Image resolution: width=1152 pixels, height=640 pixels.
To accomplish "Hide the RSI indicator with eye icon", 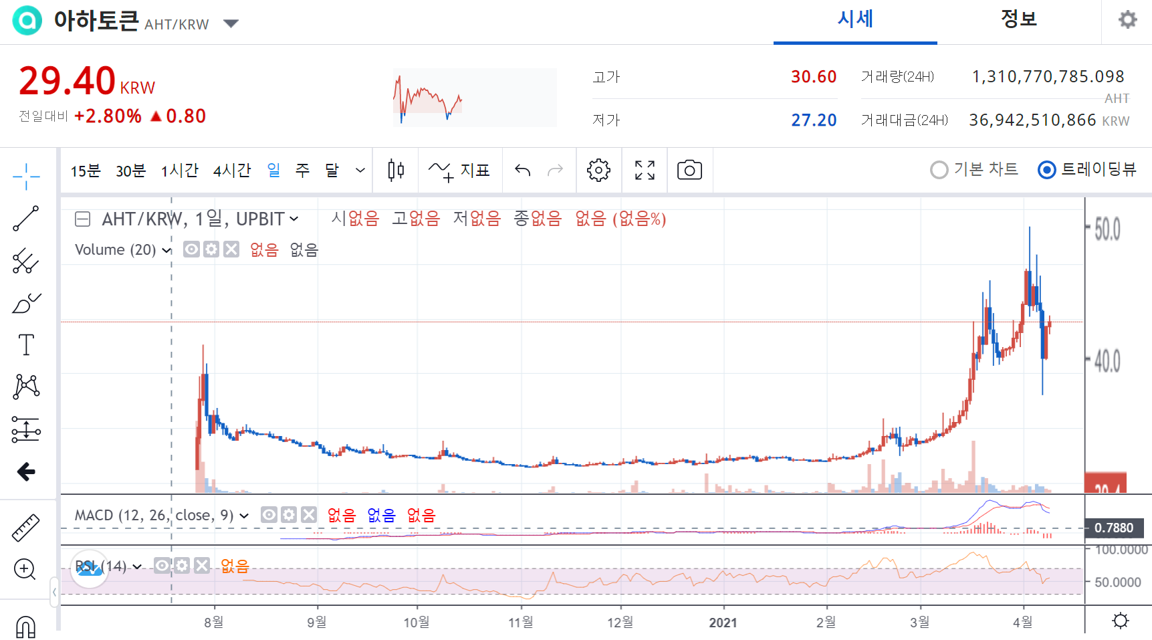I will click(162, 566).
